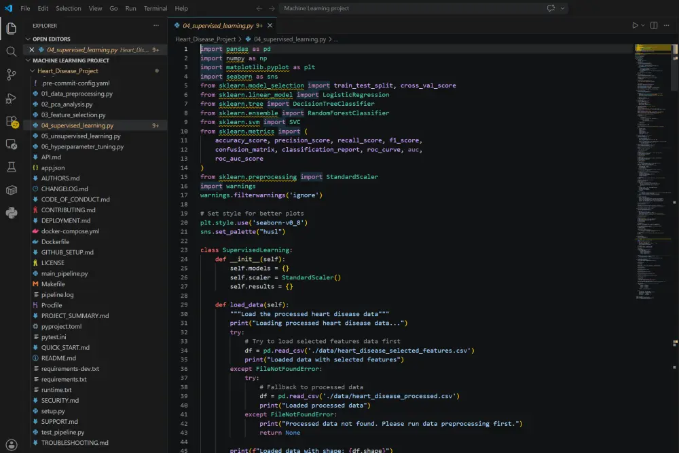The height and width of the screenshot is (453, 679).
Task: Open 02_pca_analysis.py
Action: 67,104
